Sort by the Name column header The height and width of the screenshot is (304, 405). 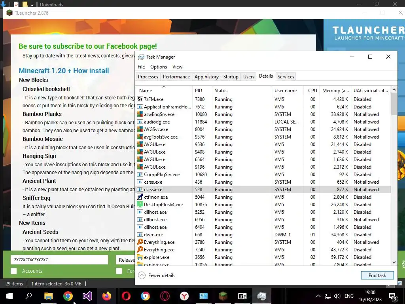(164, 91)
